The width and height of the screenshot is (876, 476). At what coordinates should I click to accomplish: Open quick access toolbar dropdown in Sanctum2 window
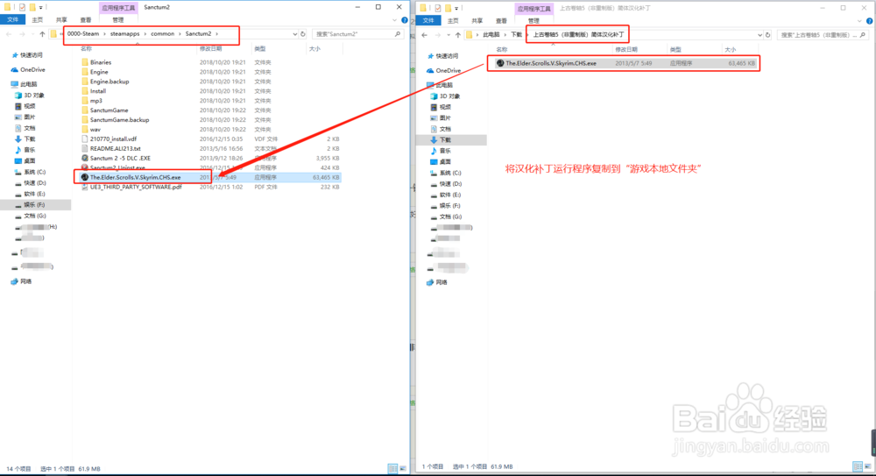41,7
